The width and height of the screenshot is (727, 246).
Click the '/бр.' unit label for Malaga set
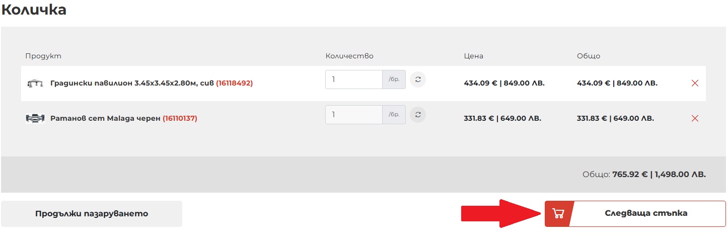(394, 115)
